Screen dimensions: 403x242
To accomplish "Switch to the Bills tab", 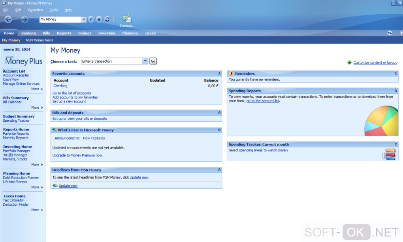I will (46, 33).
